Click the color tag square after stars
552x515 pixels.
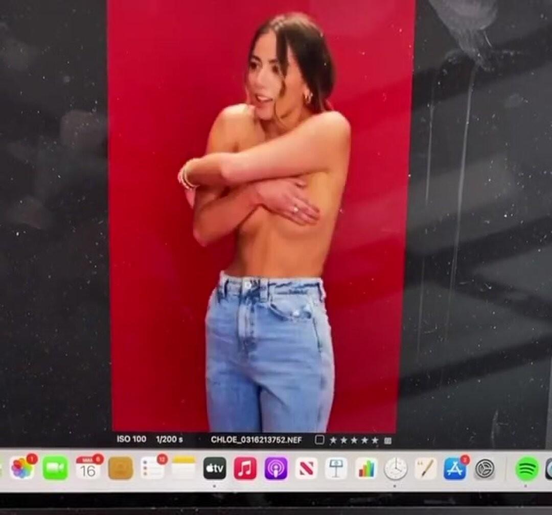(x=388, y=440)
